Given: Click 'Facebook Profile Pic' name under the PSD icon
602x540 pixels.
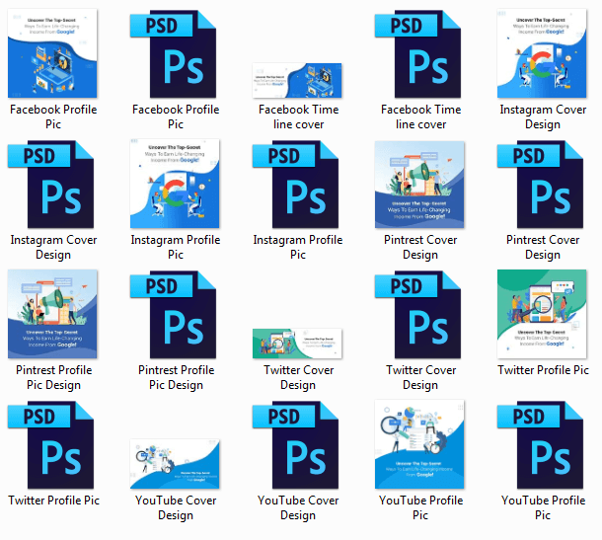Looking at the screenshot, I should click(x=176, y=116).
